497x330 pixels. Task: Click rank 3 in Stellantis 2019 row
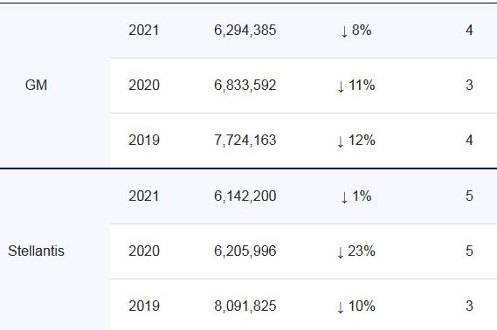click(x=469, y=306)
